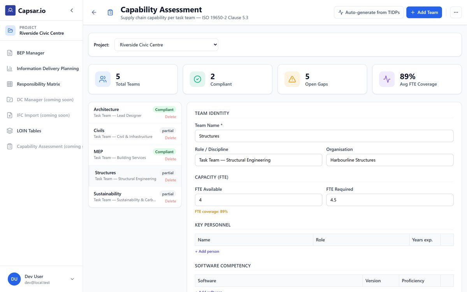Open BEP Manager in the sidebar
The width and height of the screenshot is (467, 292).
coord(41,53)
